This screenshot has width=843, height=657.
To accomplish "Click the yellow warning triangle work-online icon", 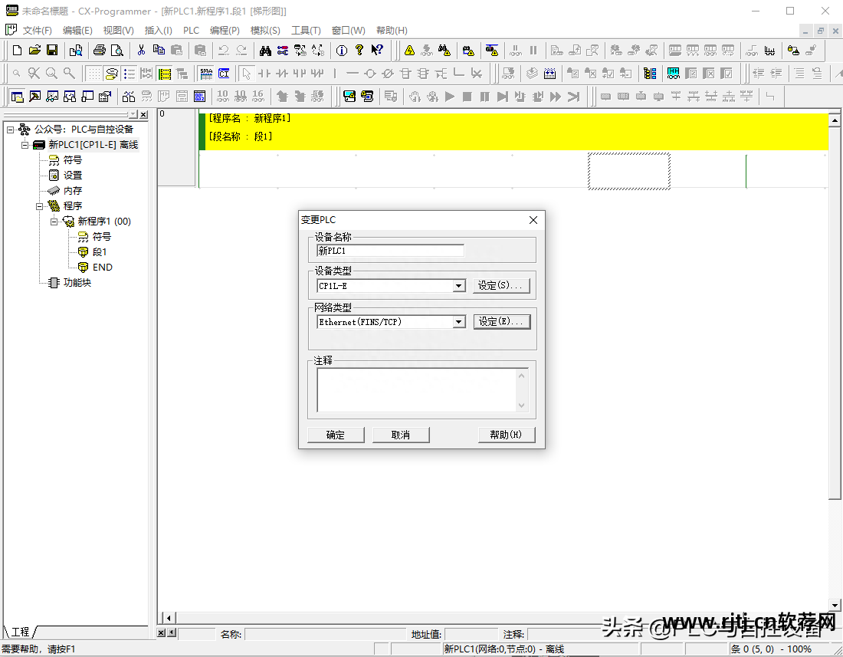I will coord(410,51).
